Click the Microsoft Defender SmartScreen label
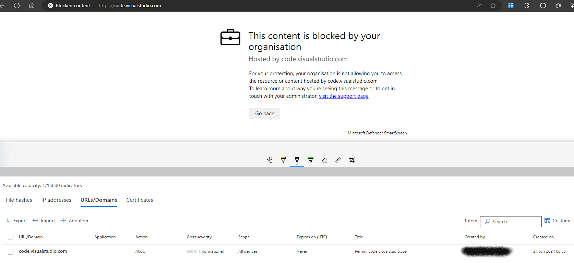 [x=377, y=133]
